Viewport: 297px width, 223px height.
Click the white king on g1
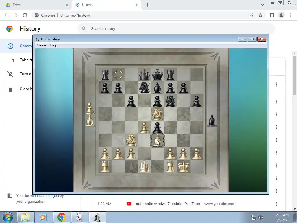click(184, 166)
